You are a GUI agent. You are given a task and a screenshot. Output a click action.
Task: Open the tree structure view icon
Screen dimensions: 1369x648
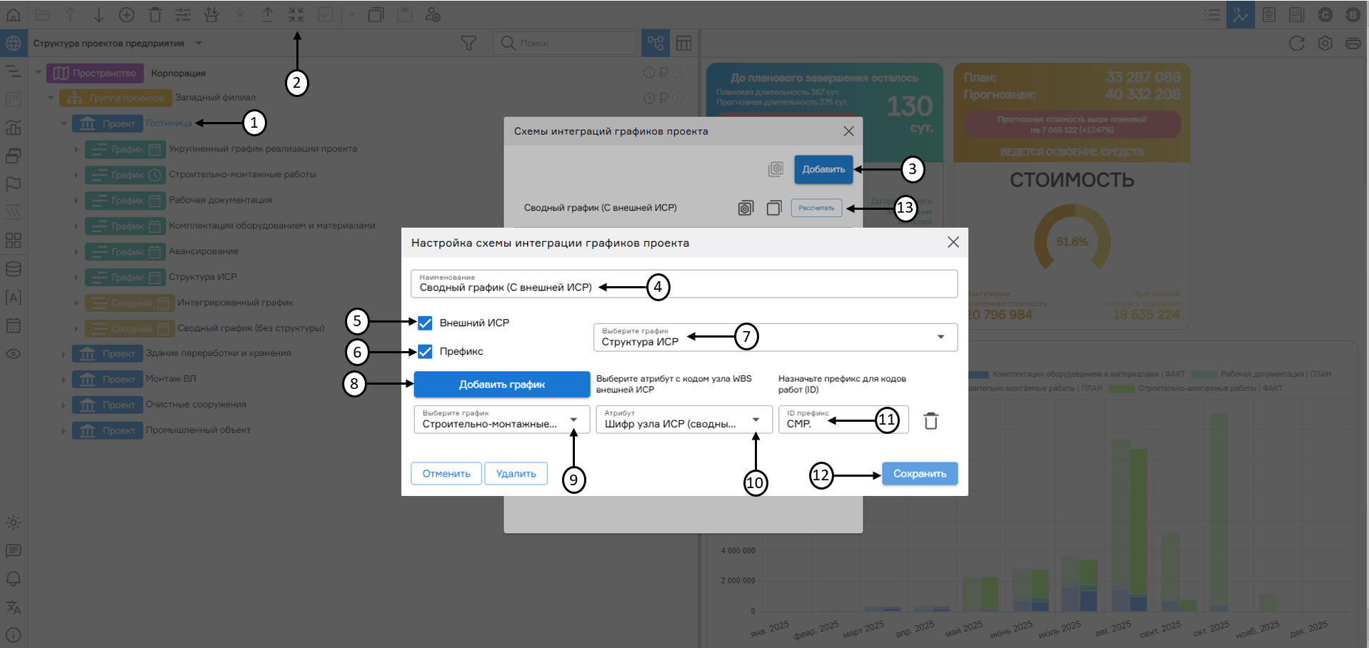coord(656,44)
